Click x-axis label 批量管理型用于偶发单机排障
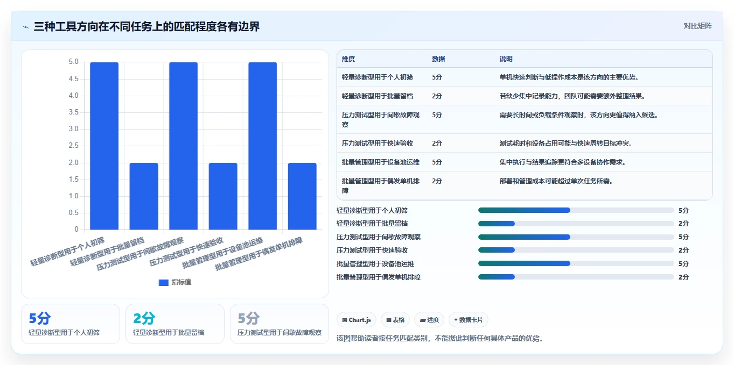 click(258, 253)
